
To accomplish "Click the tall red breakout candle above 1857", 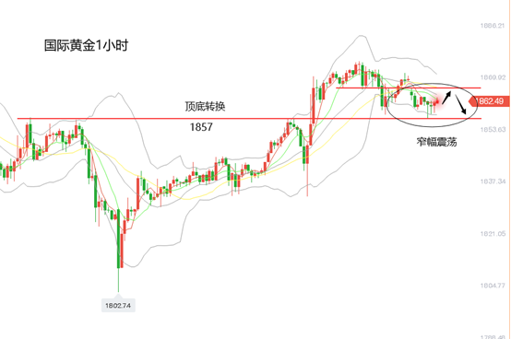I will click(314, 106).
